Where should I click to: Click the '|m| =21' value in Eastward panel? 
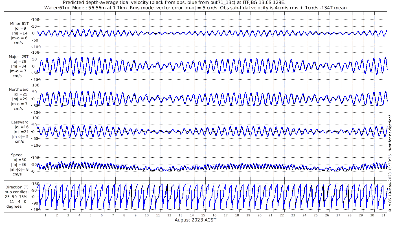coord(20,132)
